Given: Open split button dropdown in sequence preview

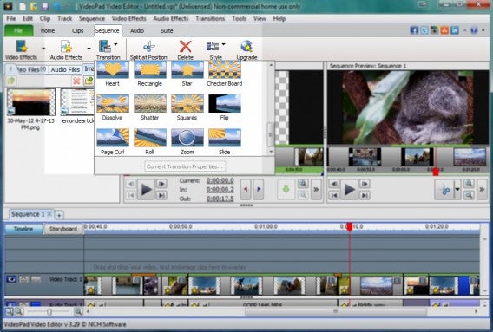Looking at the screenshot, I should click(x=457, y=189).
